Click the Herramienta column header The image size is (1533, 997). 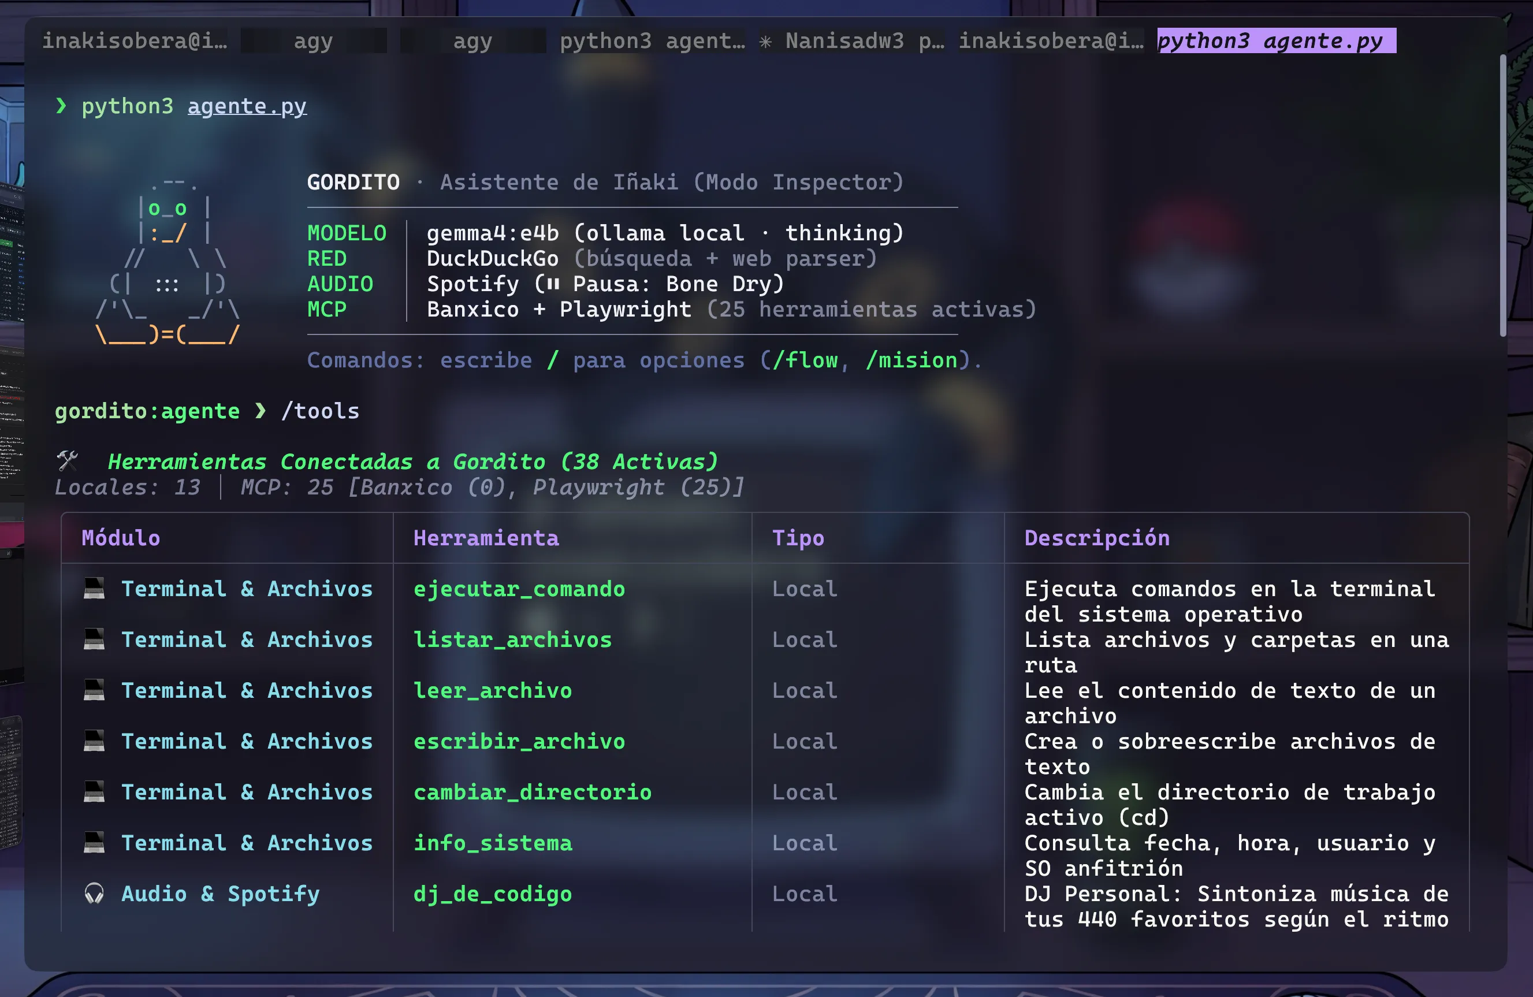point(486,538)
